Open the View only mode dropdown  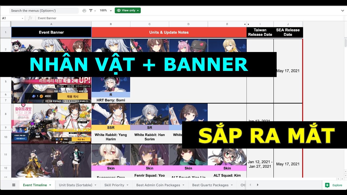point(128,10)
